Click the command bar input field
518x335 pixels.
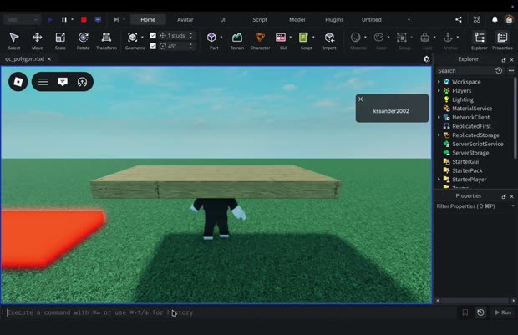(x=231, y=312)
